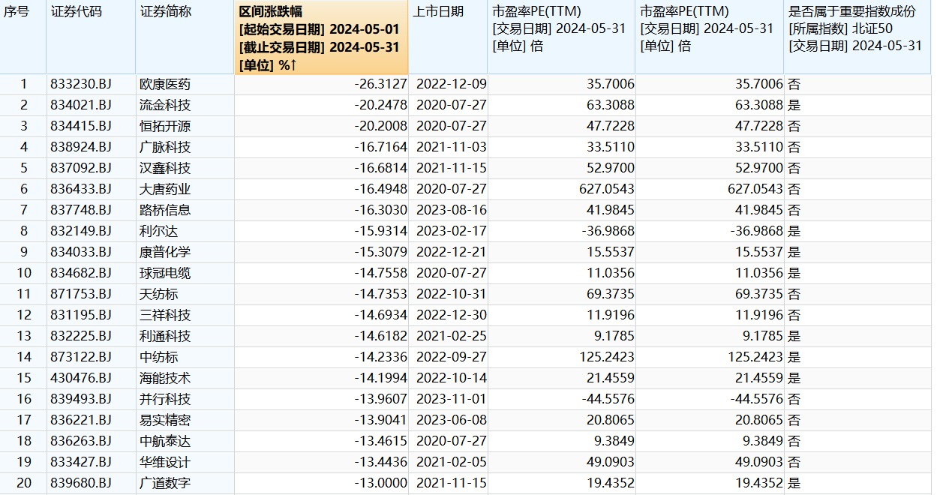Select the change value -20.2478
The height and width of the screenshot is (495, 937).
tap(380, 105)
